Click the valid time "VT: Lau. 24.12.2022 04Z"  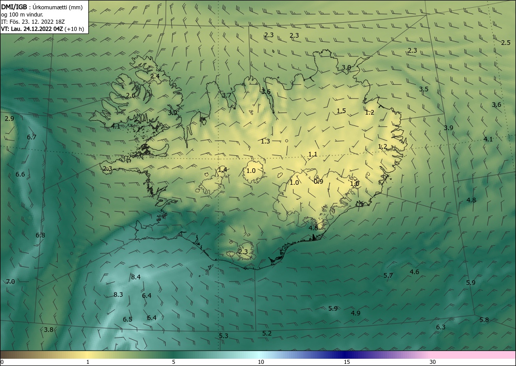coord(32,29)
